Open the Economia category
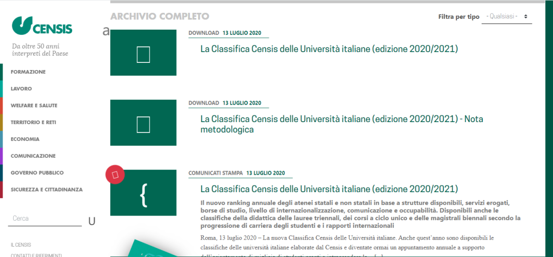 click(25, 139)
